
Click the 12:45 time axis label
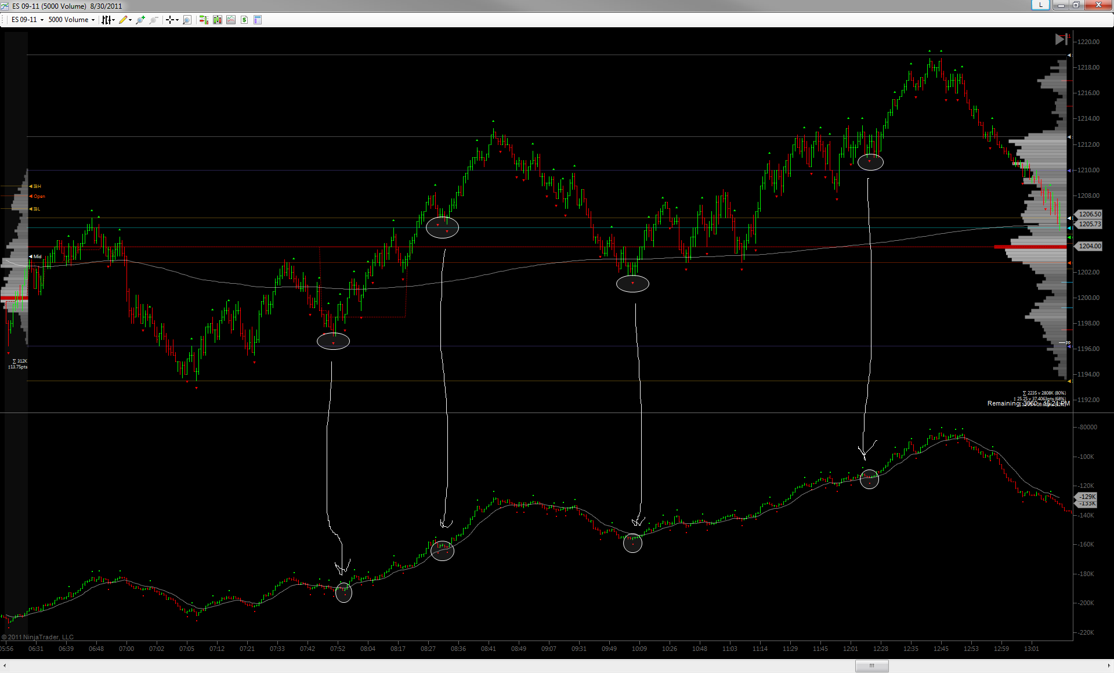941,649
